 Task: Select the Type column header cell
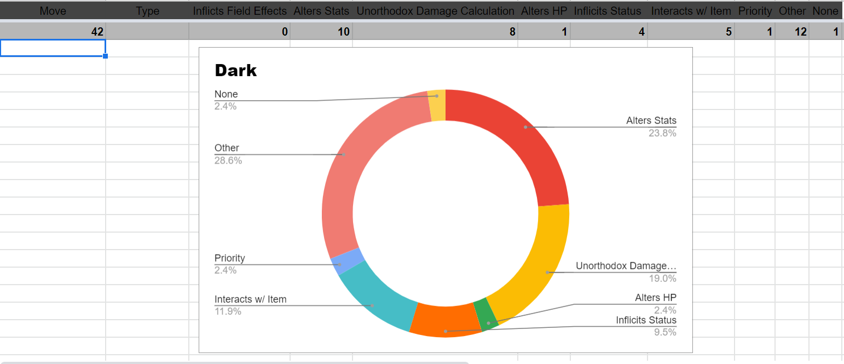click(147, 11)
